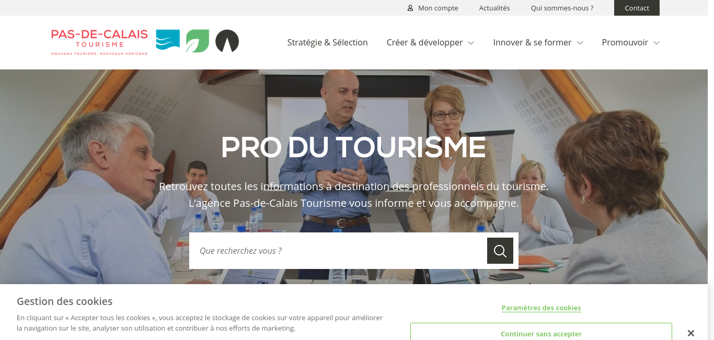Focus the Que recherchez vous ? search field
The image size is (714, 340).
click(x=338, y=251)
